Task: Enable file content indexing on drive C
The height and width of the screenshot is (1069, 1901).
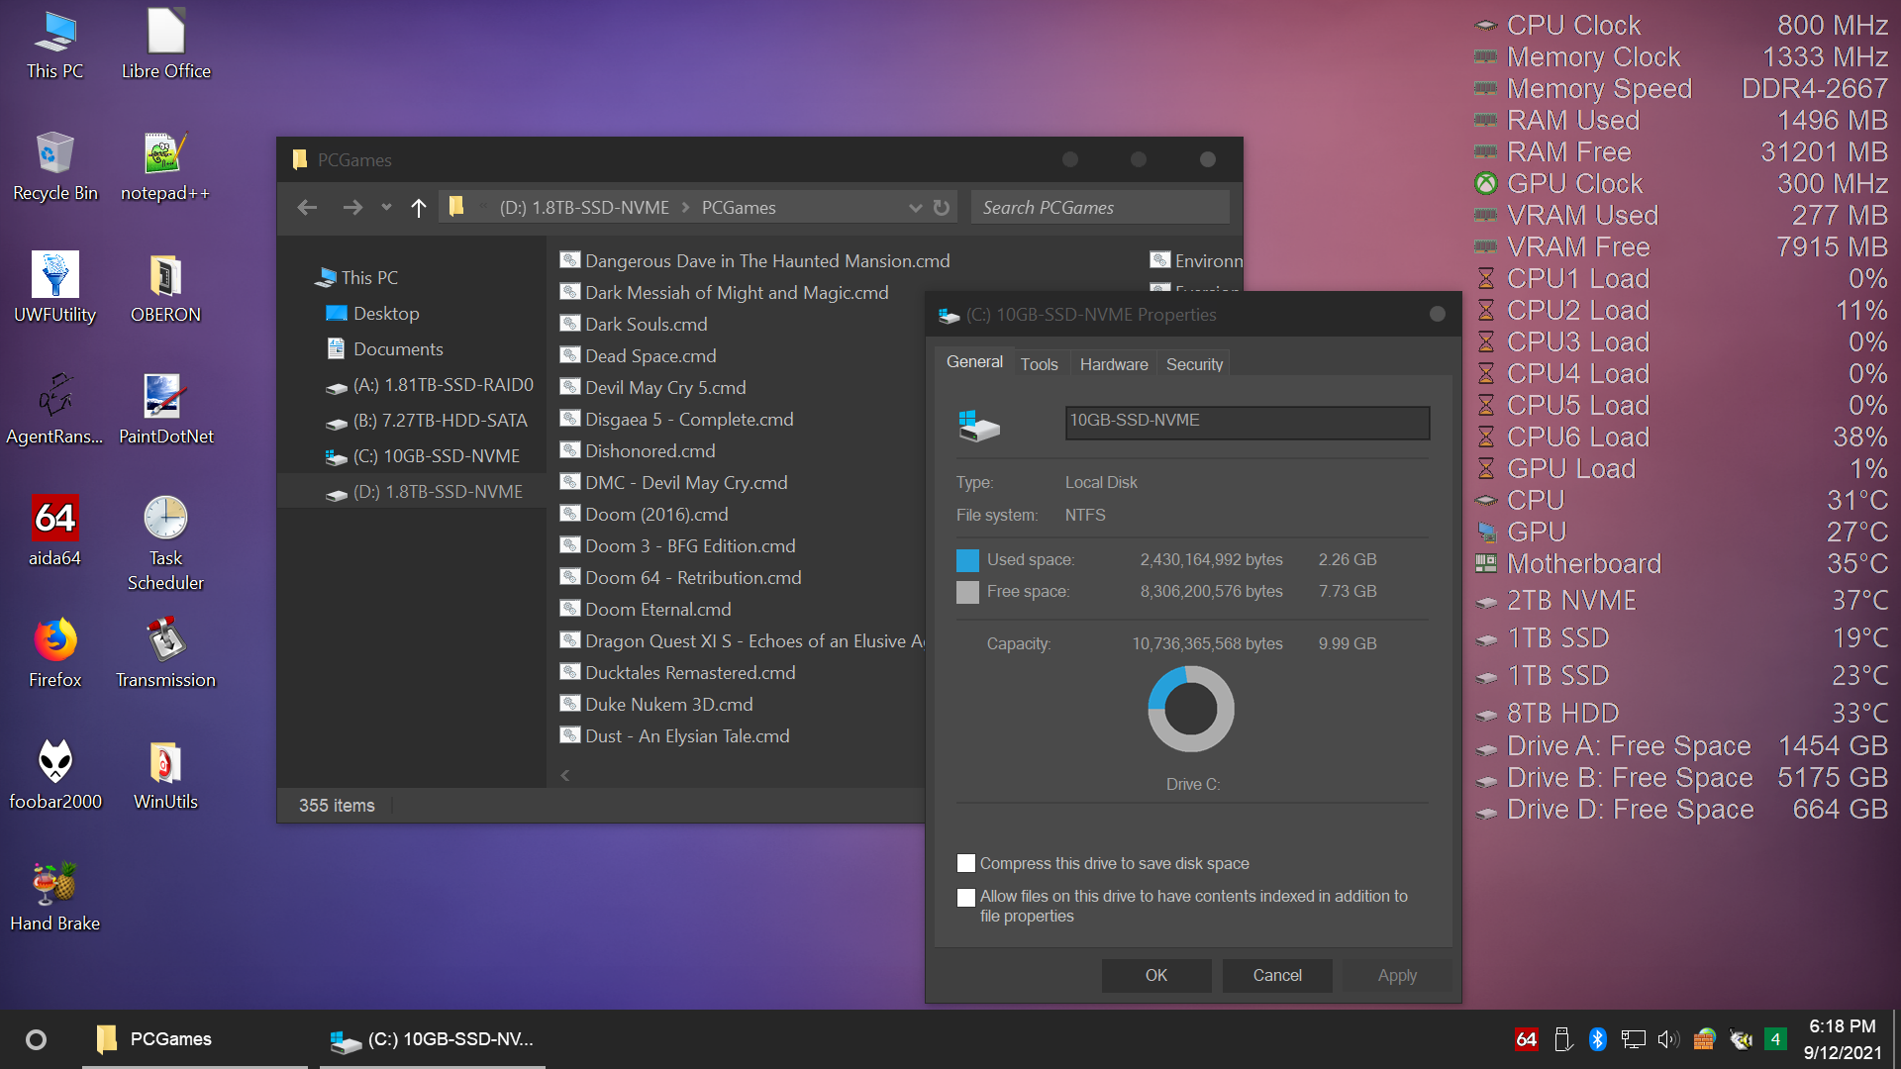Action: (965, 897)
